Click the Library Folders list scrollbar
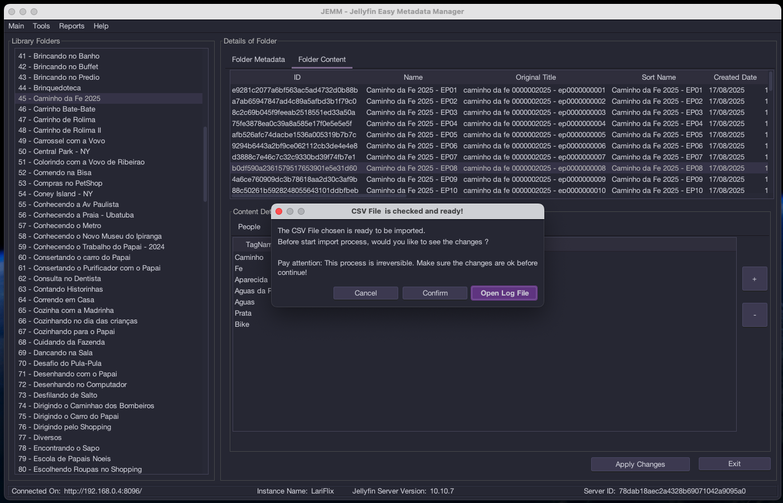This screenshot has height=503, width=783. coord(205,165)
